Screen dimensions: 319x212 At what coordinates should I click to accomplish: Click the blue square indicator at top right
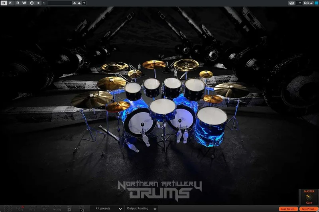point(316,3)
